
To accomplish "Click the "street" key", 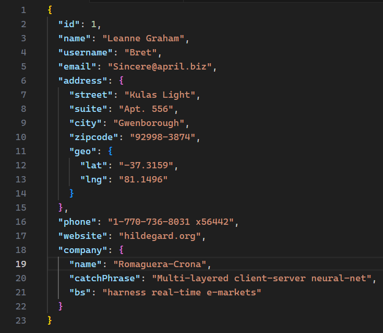I will (x=91, y=95).
